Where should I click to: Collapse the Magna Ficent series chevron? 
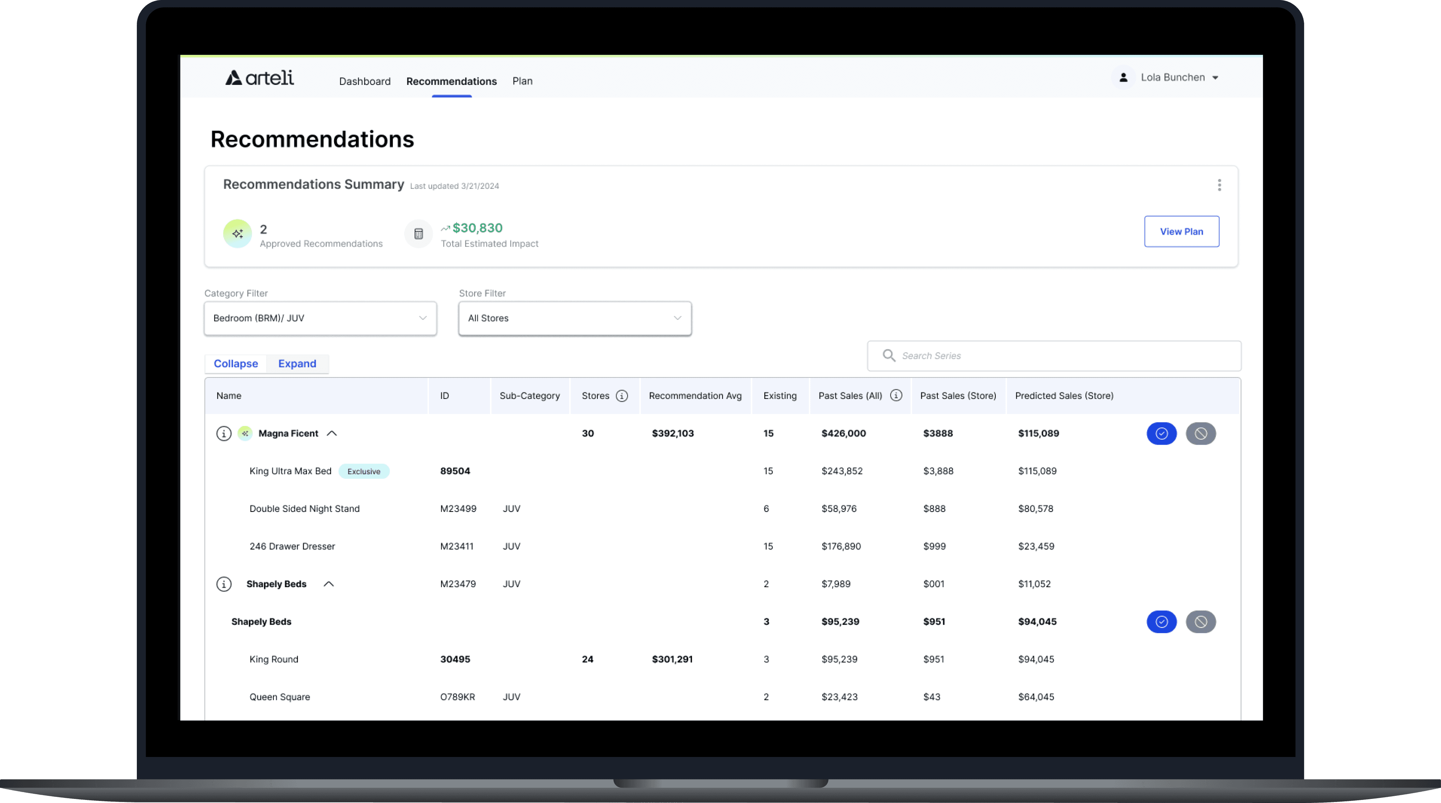pos(332,434)
